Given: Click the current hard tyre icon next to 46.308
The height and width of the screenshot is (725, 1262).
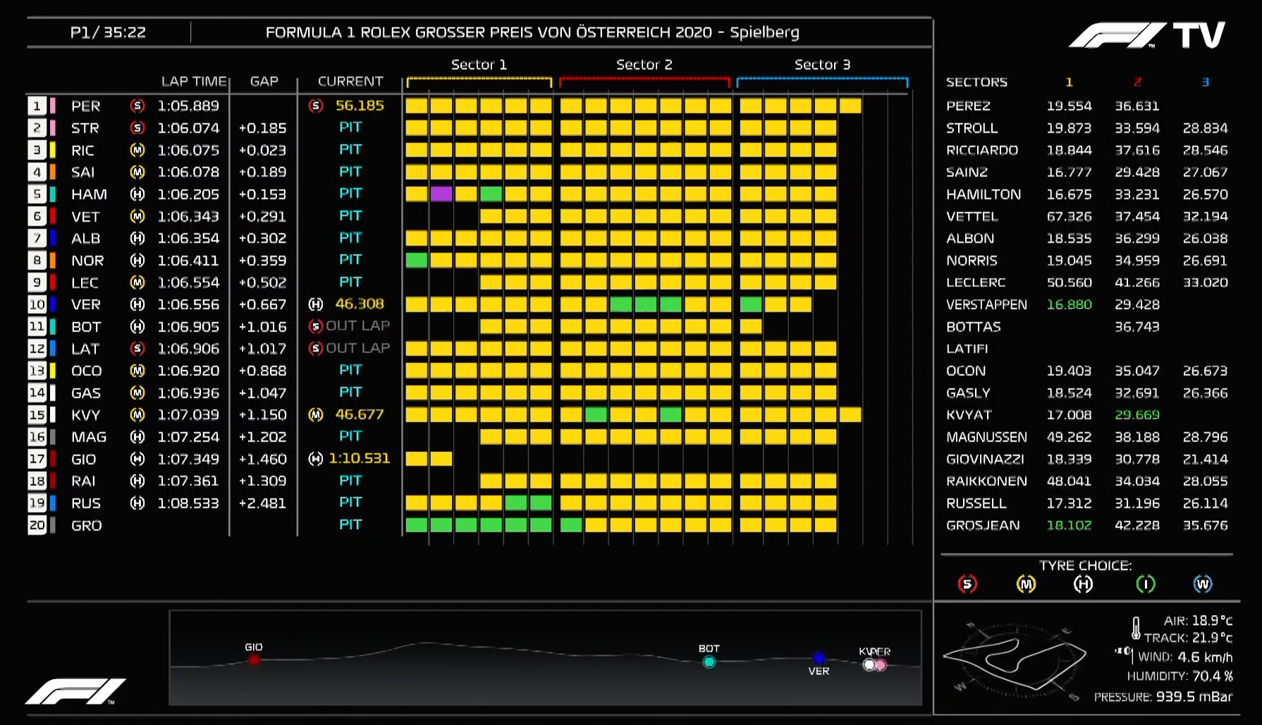Looking at the screenshot, I should [x=316, y=304].
